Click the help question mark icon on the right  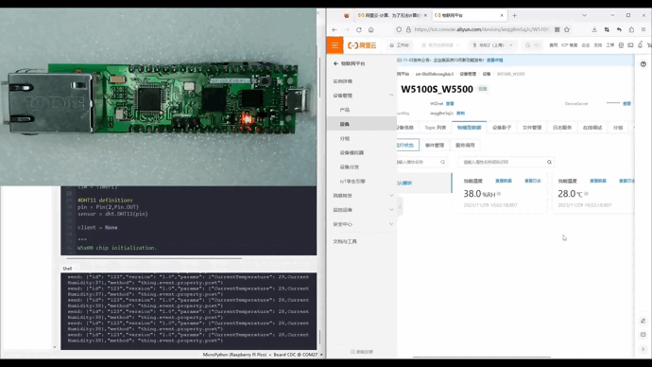(x=643, y=64)
